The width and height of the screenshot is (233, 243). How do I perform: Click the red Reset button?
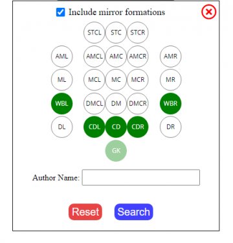[85, 212]
